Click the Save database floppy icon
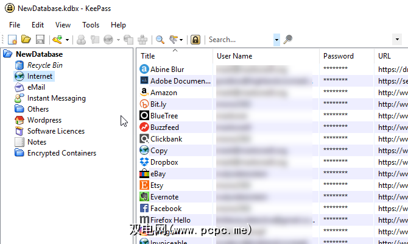The image size is (408, 244). pos(40,40)
